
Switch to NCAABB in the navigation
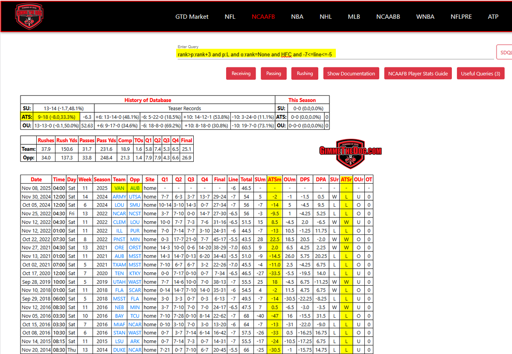[x=388, y=17]
